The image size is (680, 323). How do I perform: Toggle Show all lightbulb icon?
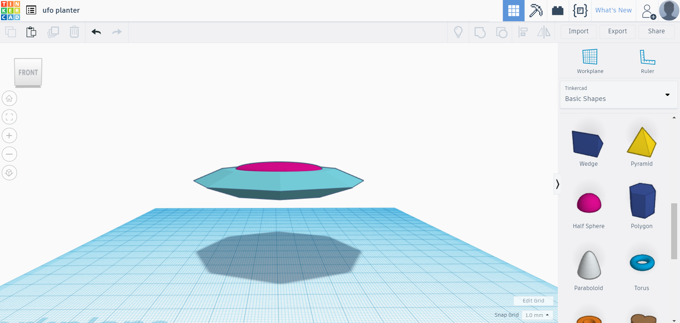click(458, 32)
